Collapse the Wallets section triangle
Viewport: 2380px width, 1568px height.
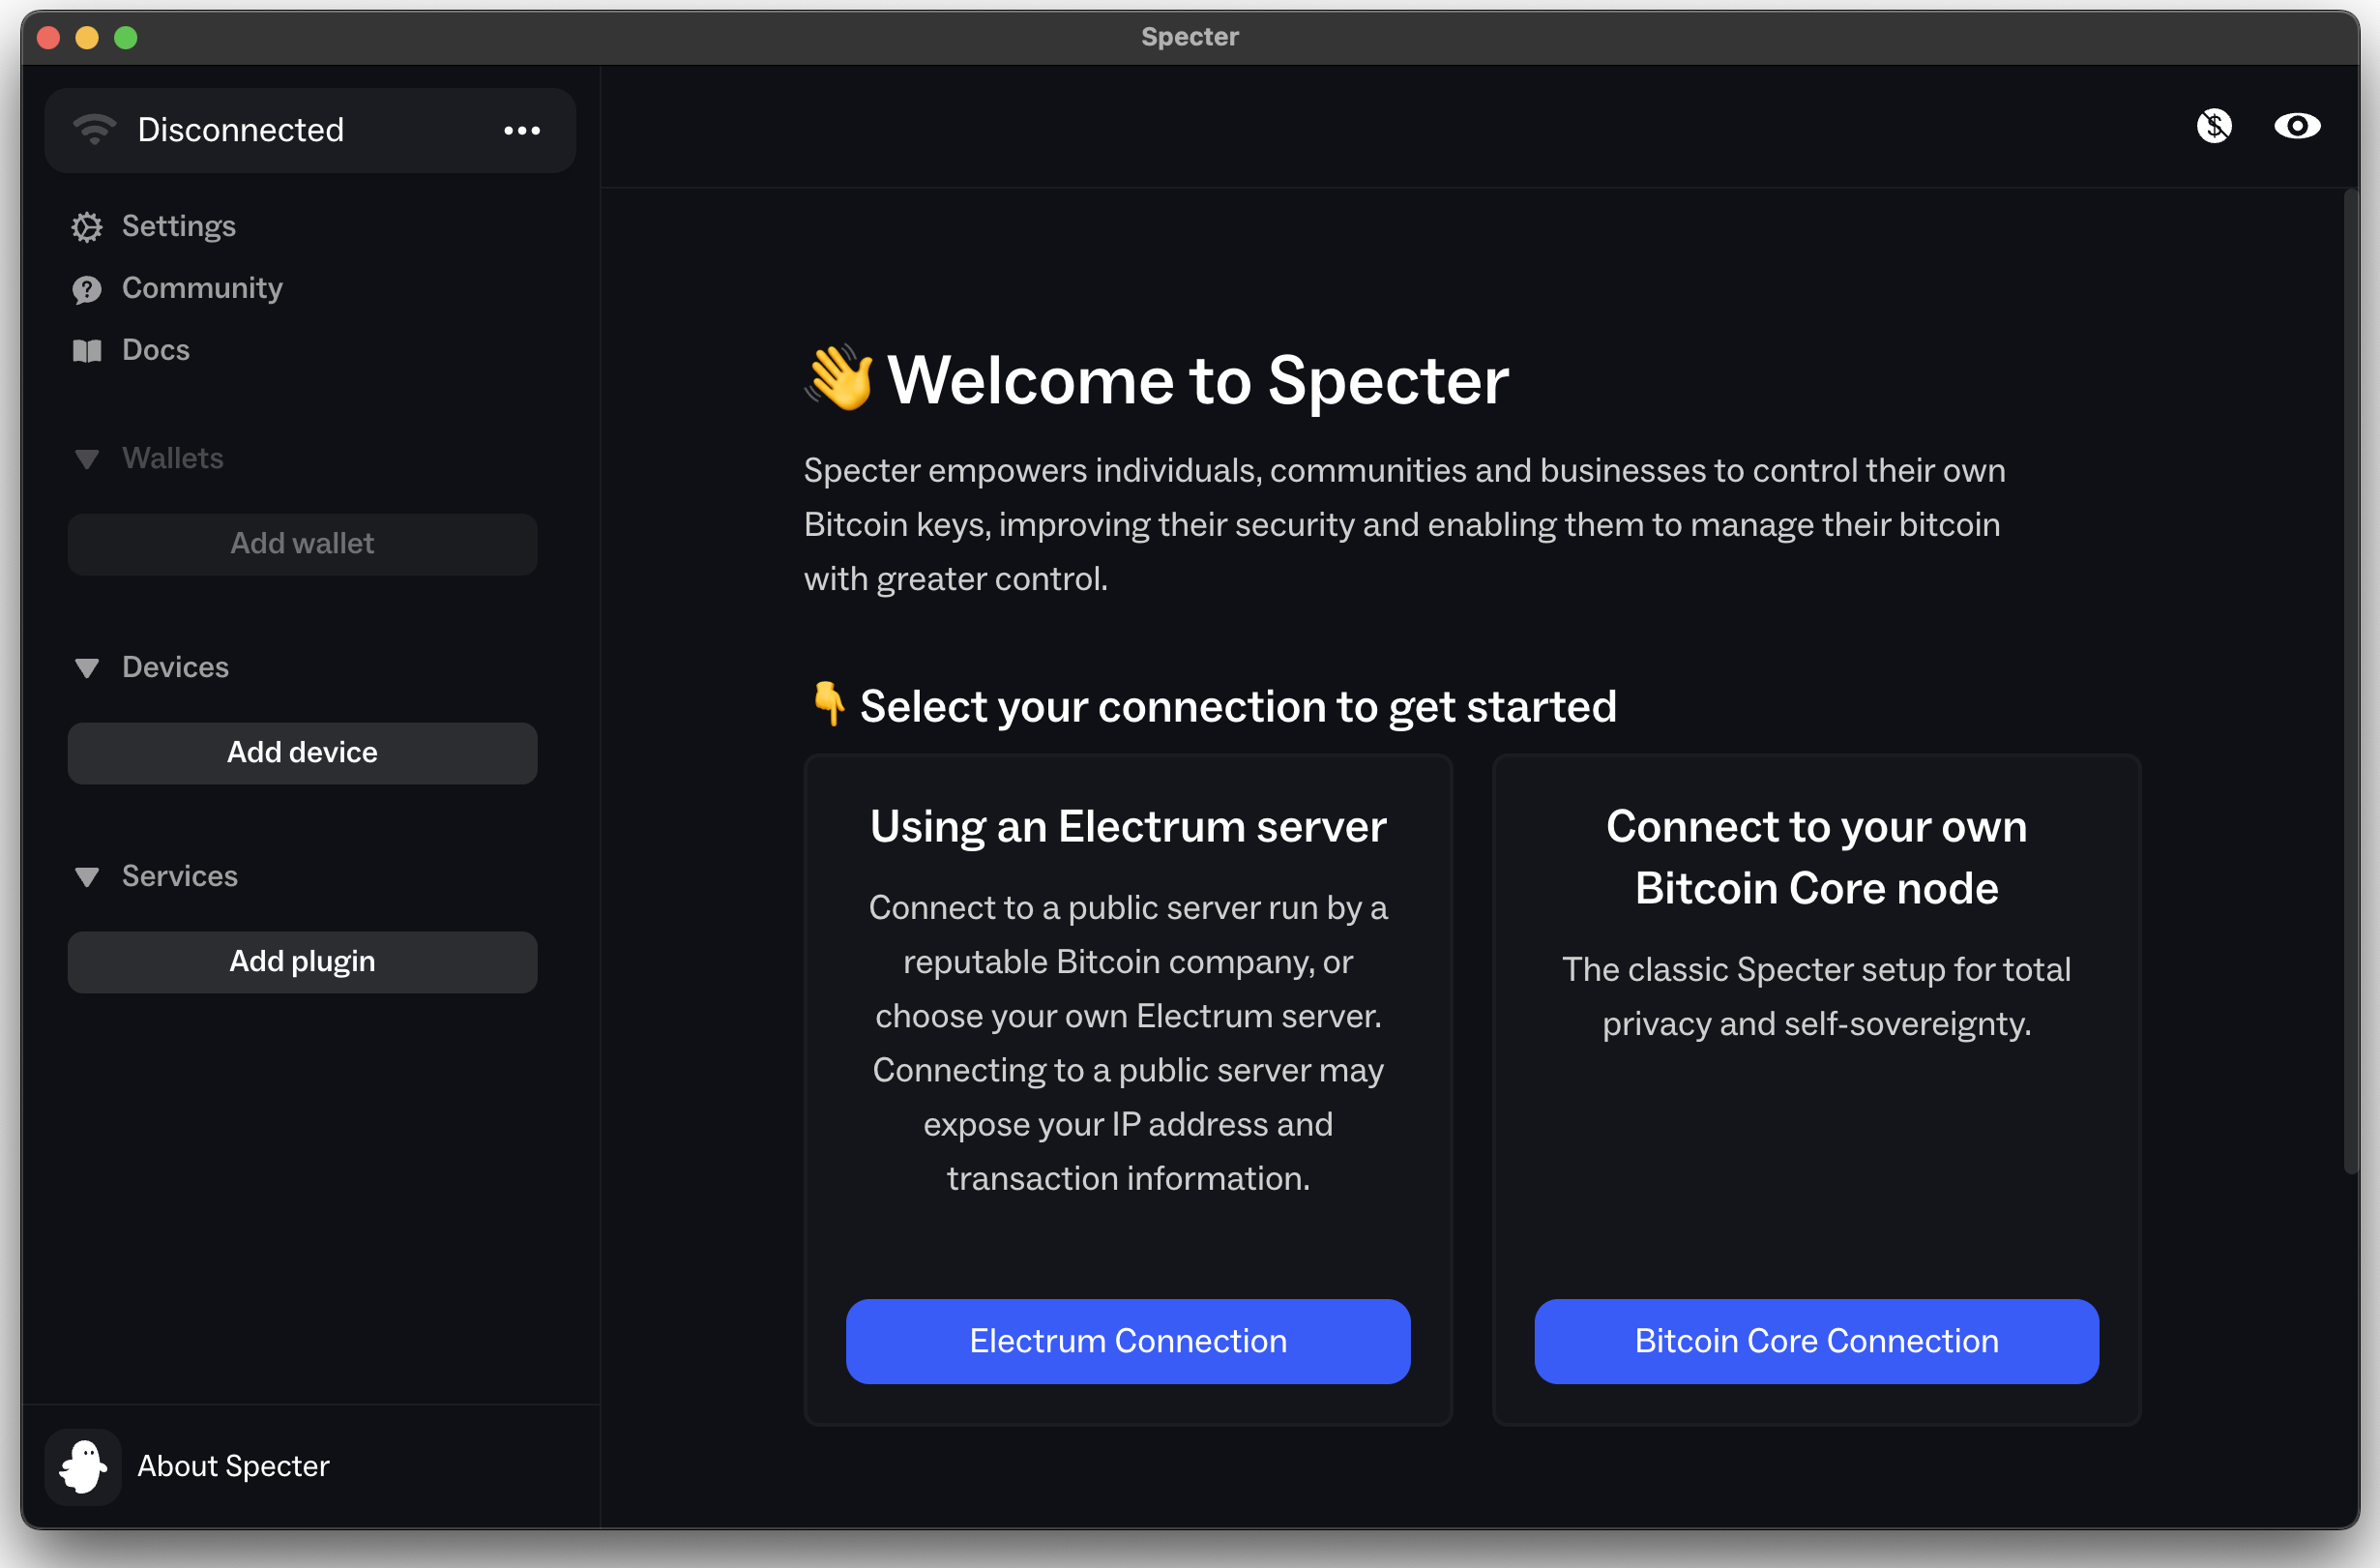click(x=87, y=459)
